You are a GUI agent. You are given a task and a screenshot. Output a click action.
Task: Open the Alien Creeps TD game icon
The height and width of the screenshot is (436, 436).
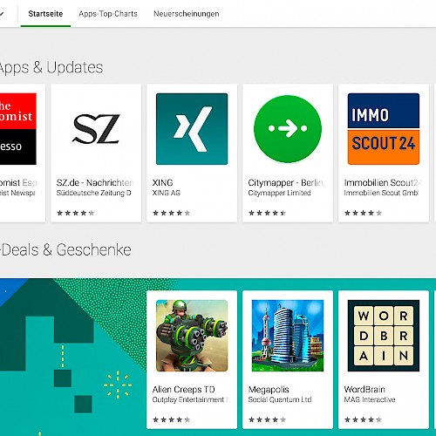point(192,336)
